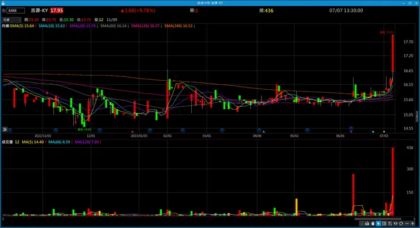Select the arrow pointer tool

coord(379,223)
